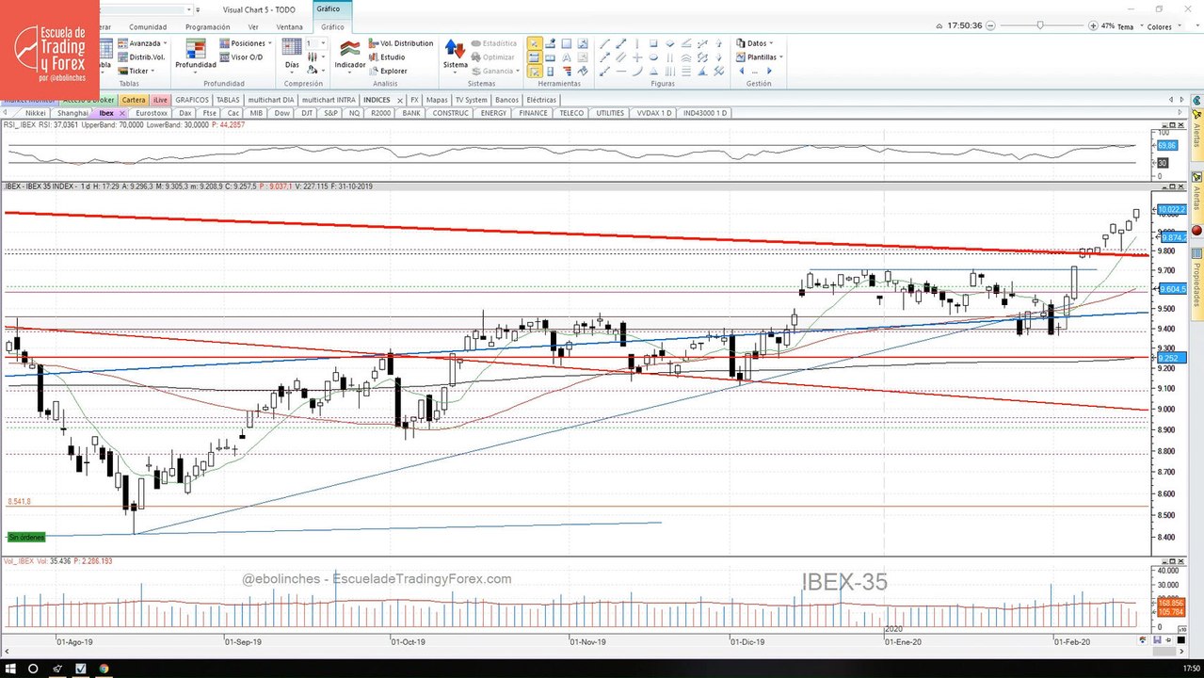
Task: Click the Estudio icon
Action: click(x=388, y=57)
